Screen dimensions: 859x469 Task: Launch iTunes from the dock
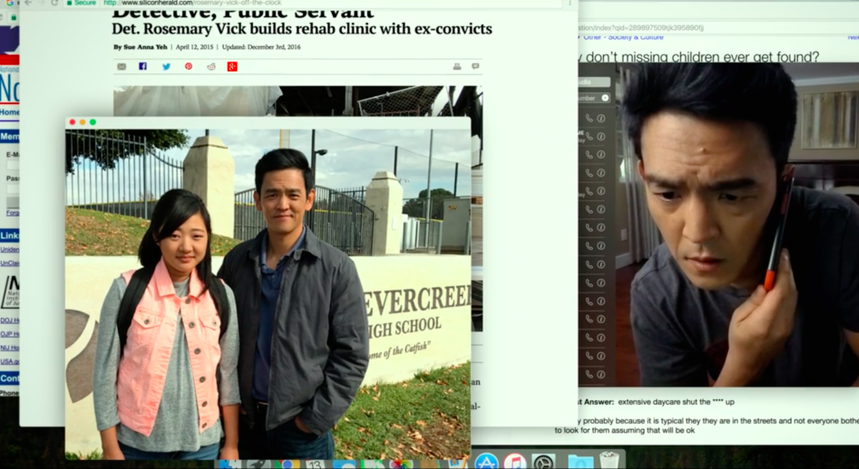[x=515, y=462]
